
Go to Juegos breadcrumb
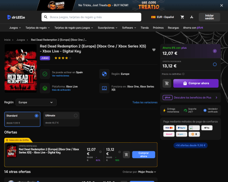[x=21, y=40]
